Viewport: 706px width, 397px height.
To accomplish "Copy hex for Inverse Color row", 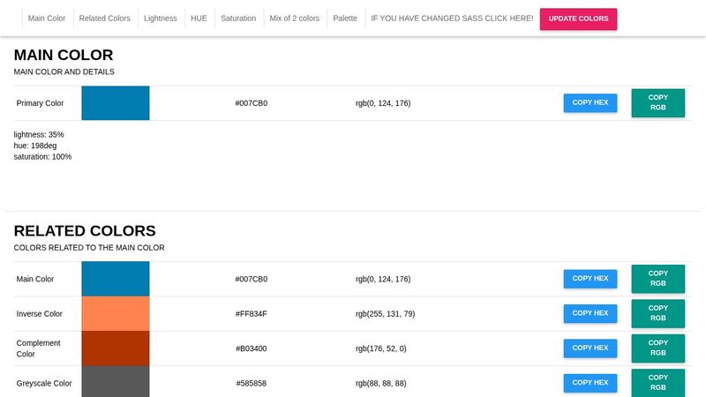I will [590, 313].
